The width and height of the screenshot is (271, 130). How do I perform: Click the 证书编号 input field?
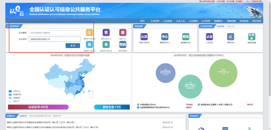54,33
